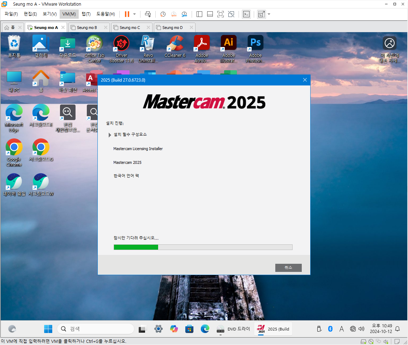Launch Adobe Photoshop shortcut
Viewport: 408px width, 345px height.
click(x=255, y=49)
